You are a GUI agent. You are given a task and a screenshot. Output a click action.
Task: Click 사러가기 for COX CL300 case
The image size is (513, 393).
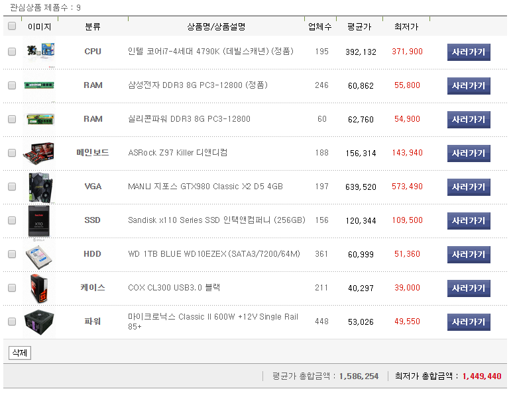[x=469, y=288]
